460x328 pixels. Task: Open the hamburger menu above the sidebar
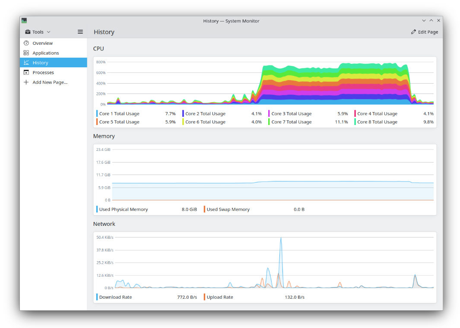80,31
